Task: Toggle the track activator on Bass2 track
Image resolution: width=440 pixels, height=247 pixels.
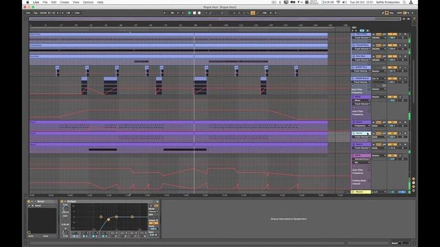Action: pos(392,133)
